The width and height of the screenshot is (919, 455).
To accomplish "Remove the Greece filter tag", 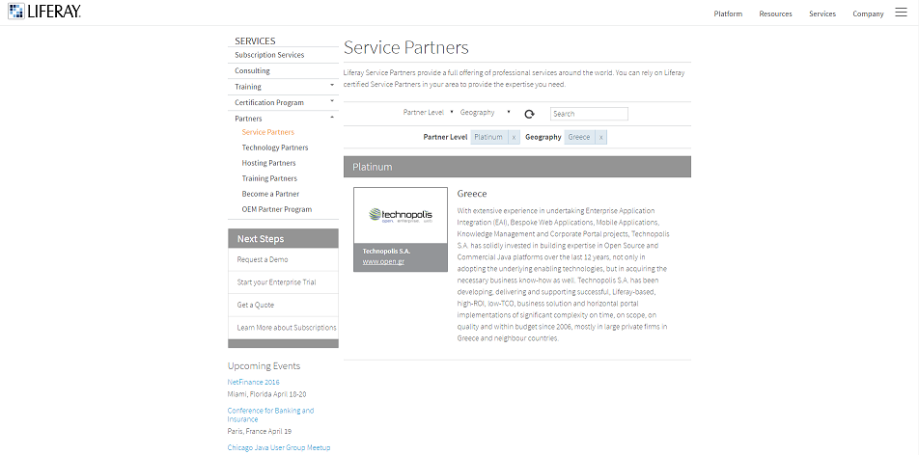I will (x=600, y=137).
